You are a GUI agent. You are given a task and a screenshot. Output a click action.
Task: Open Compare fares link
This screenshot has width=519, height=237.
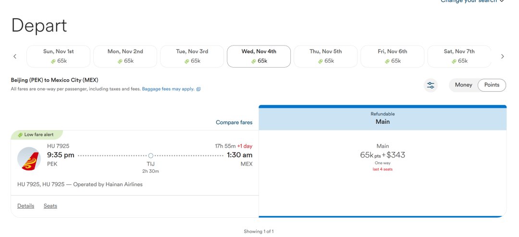tap(234, 122)
